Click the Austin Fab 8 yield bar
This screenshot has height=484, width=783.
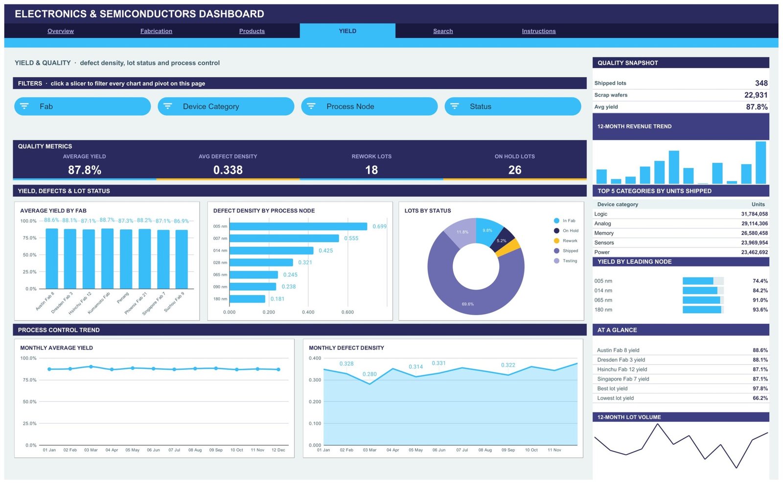pos(52,259)
